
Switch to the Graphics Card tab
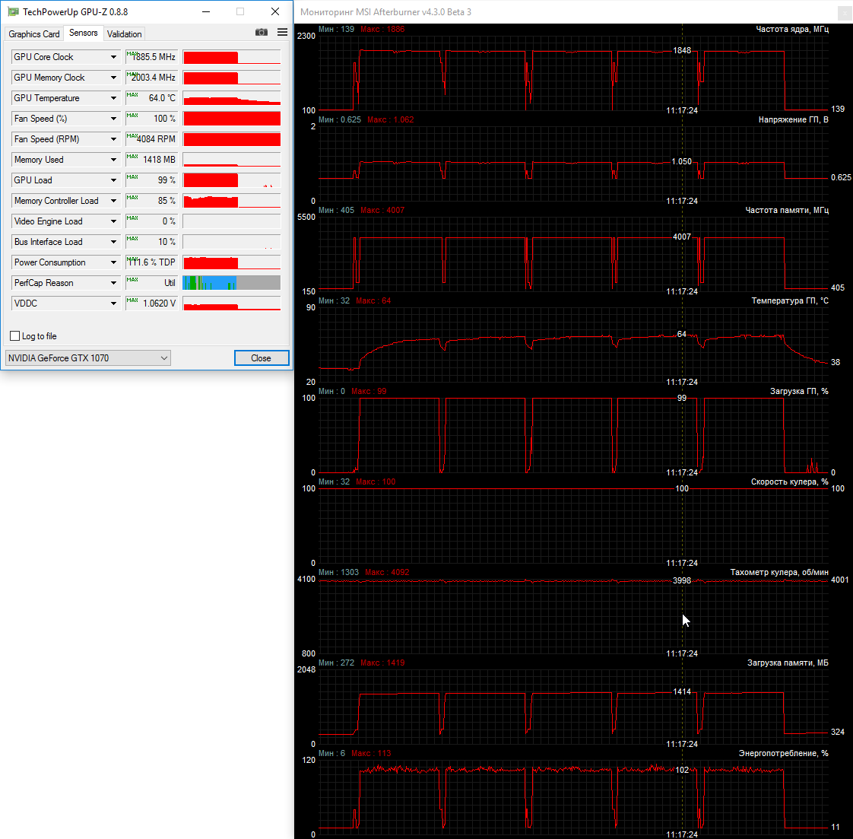click(x=33, y=34)
